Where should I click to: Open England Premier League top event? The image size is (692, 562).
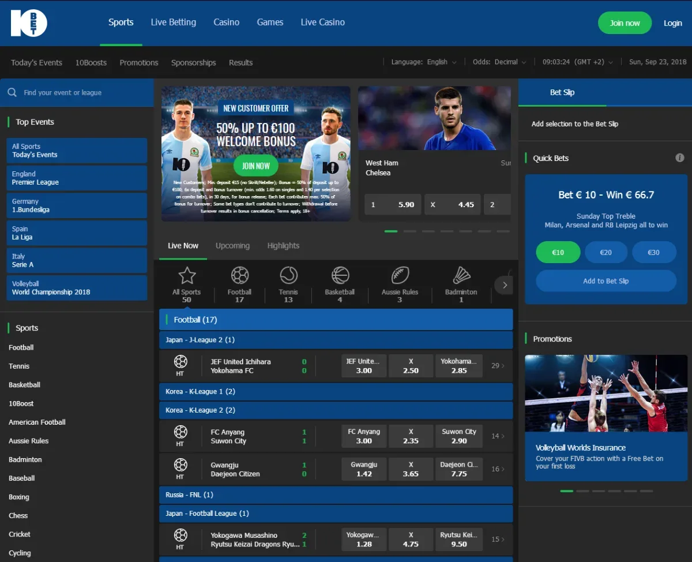[77, 178]
